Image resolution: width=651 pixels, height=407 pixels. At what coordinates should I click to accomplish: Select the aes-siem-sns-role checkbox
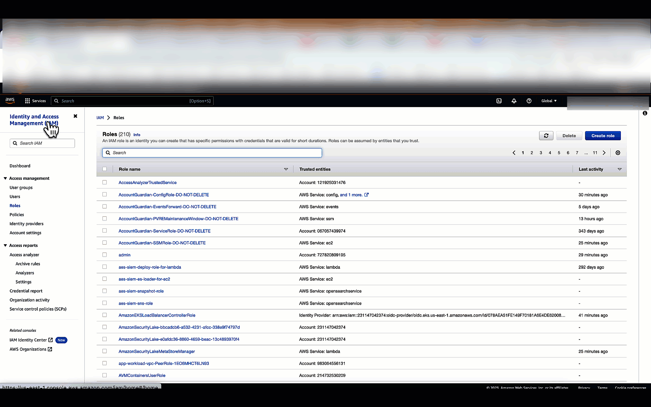[104, 303]
